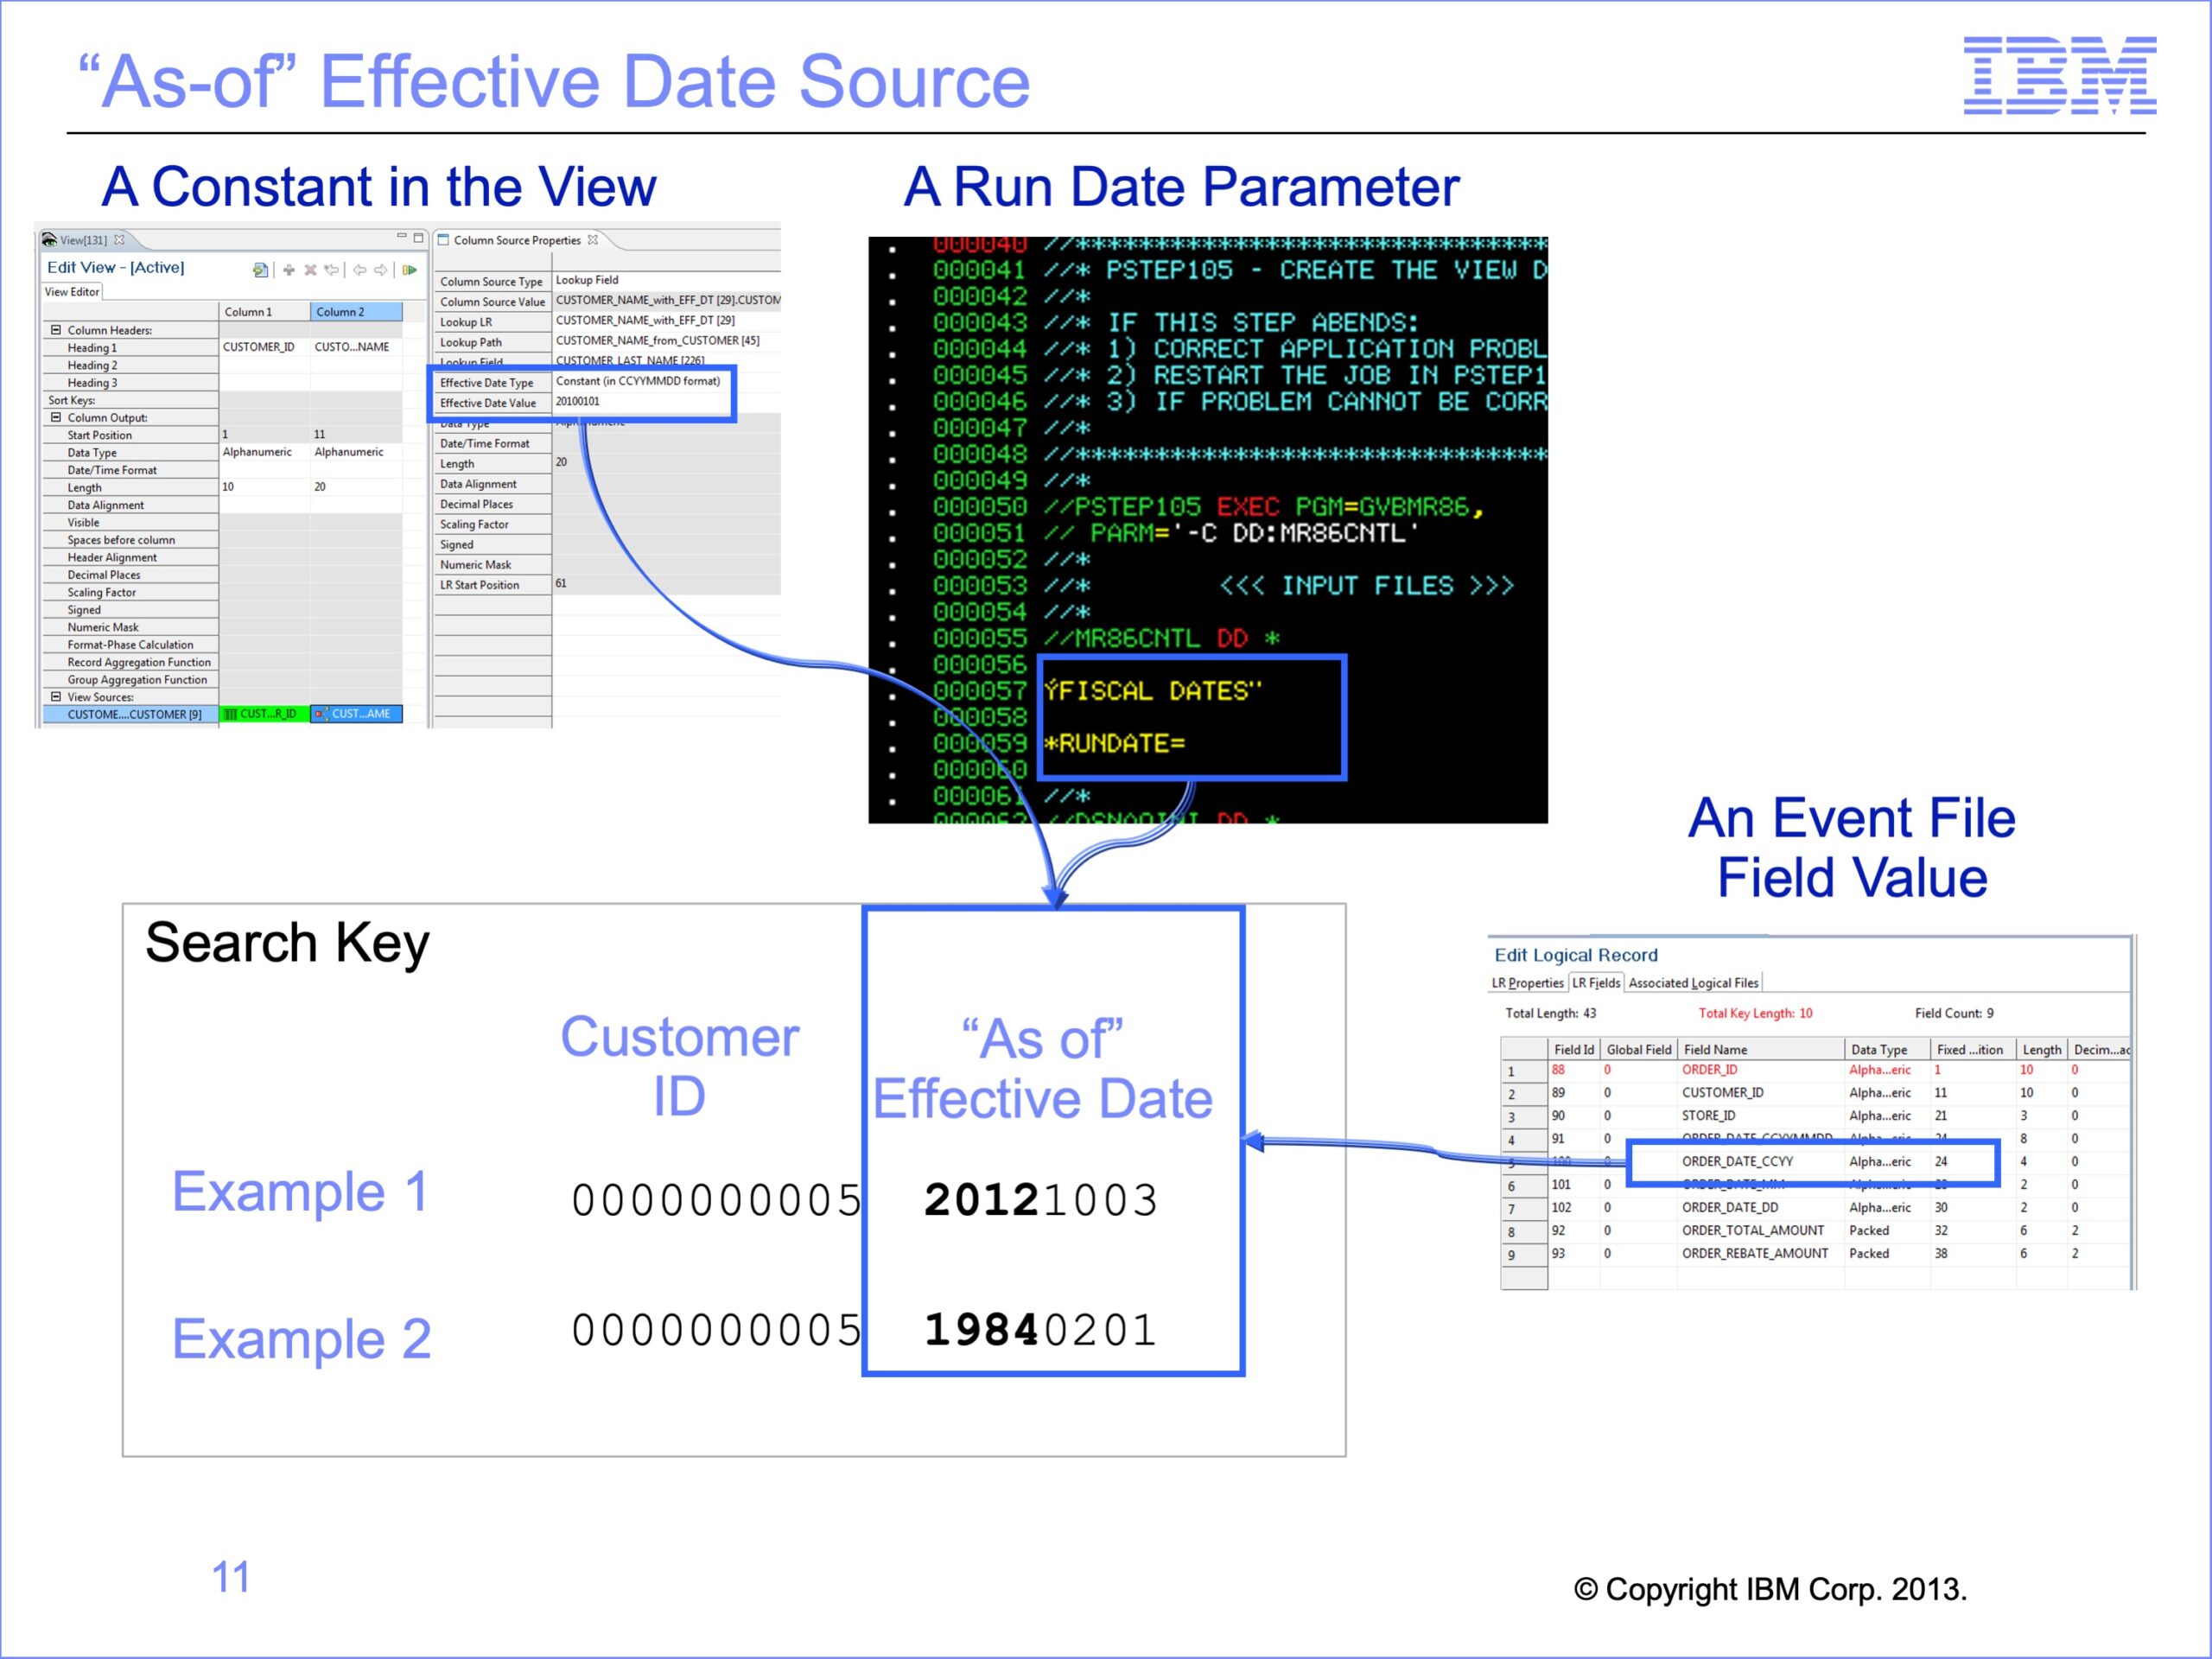Viewport: 2212px width, 1659px height.
Task: Collapse the Column Headers section
Action: pos(56,330)
